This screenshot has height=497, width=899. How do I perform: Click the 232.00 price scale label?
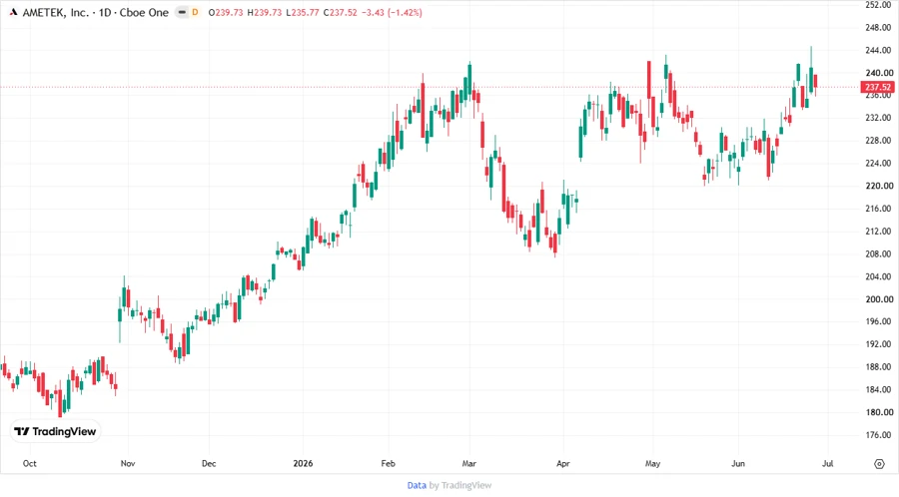(879, 118)
